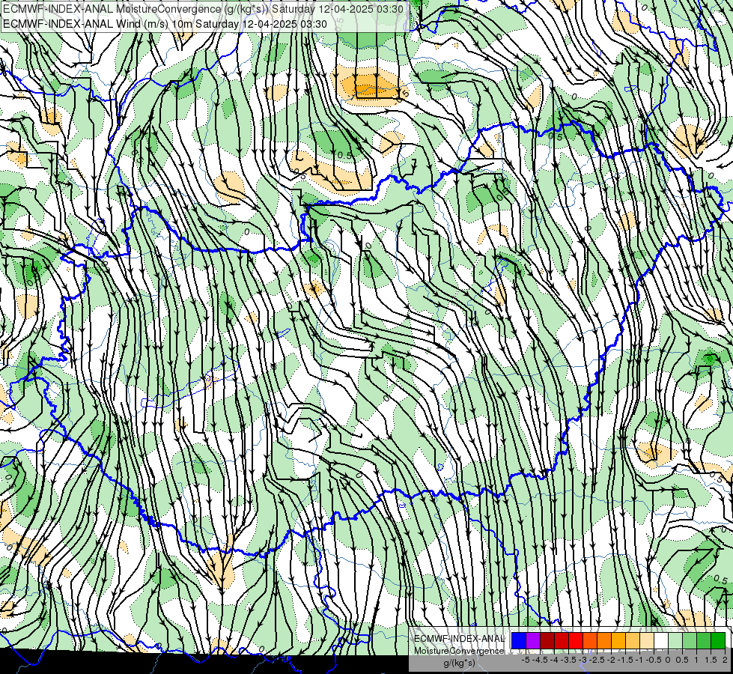Click the blue legend swatch below -5
Image resolution: width=733 pixels, height=674 pixels.
(518, 640)
